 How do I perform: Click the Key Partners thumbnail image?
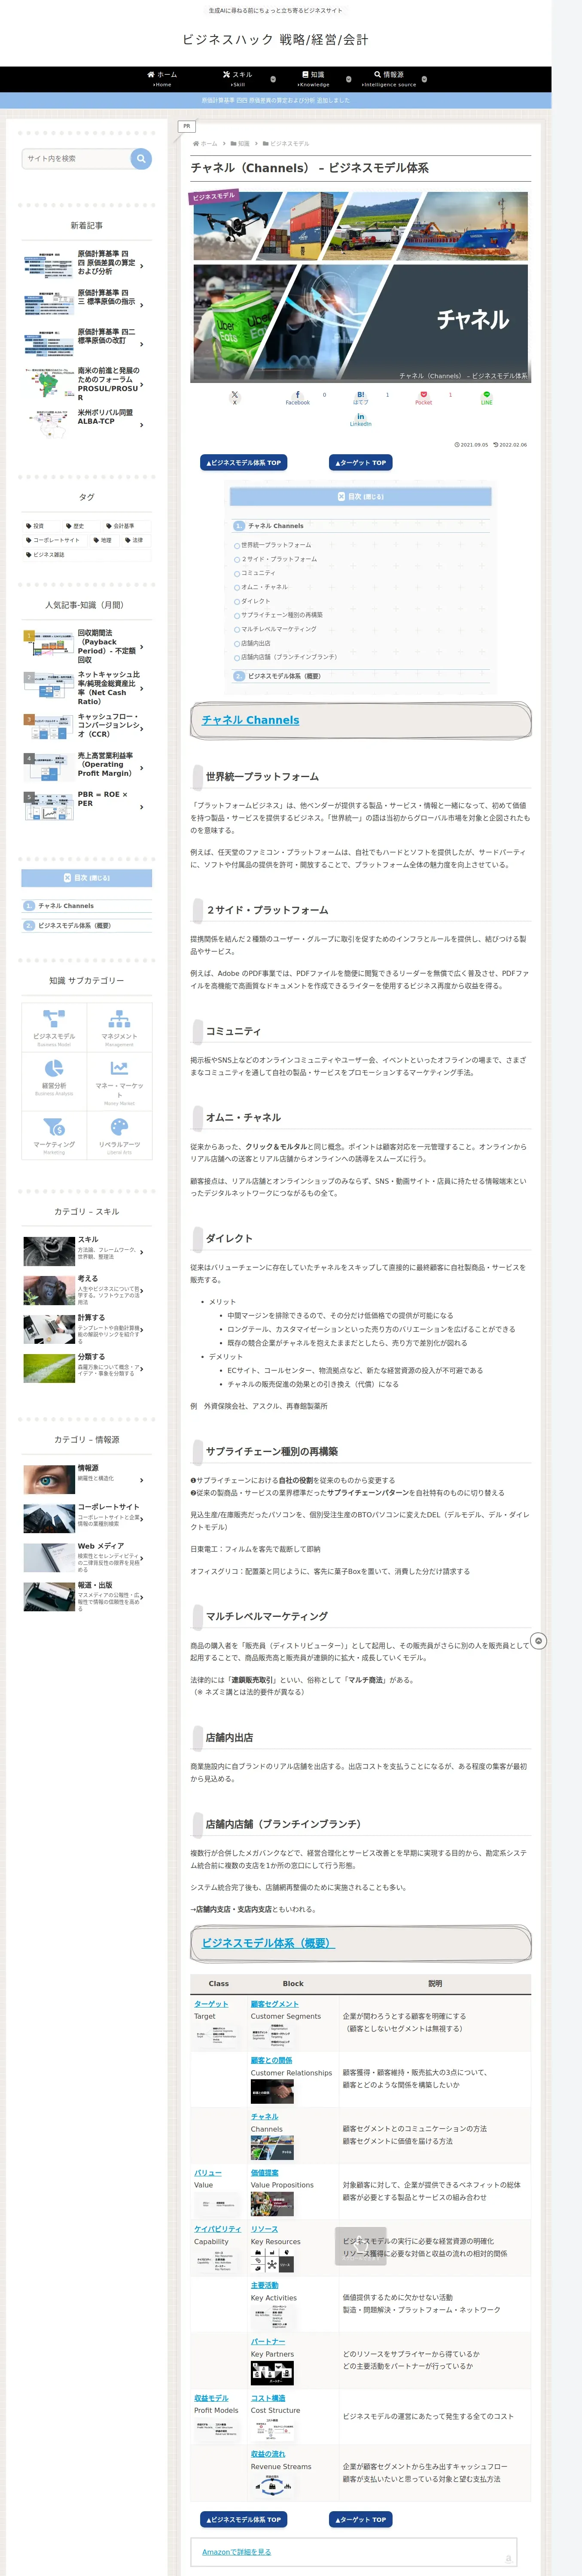[272, 2372]
